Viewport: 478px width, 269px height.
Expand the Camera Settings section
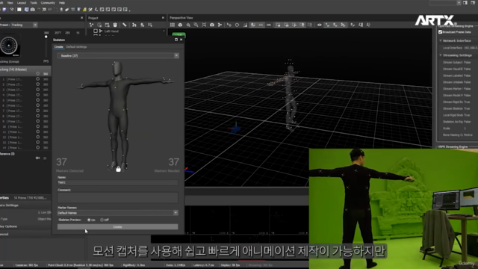[x=9, y=205]
